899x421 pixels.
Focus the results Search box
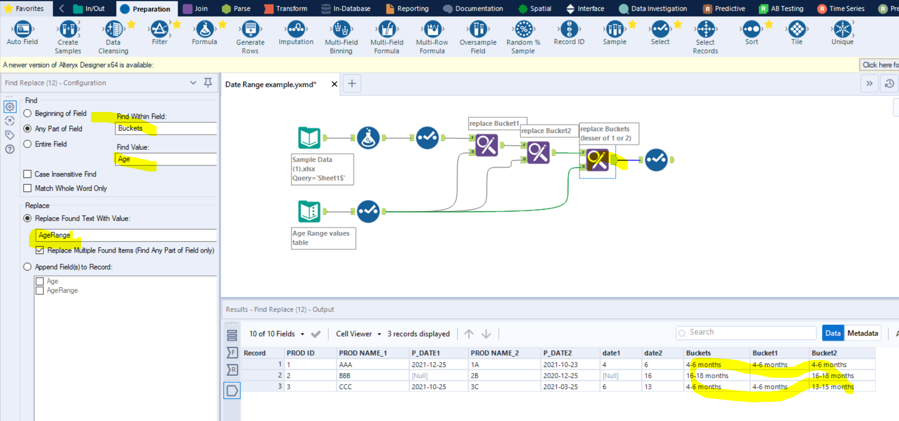746,333
